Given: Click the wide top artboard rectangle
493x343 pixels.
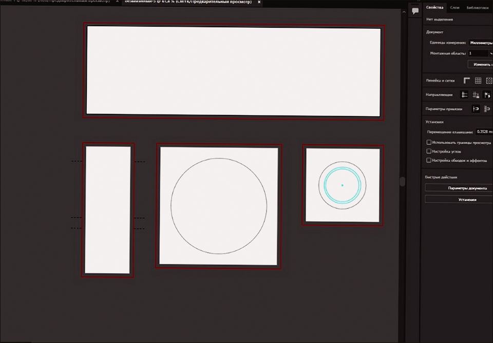Looking at the screenshot, I should point(234,71).
